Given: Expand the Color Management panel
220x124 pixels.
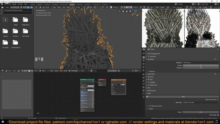Looking at the screenshot, I should coord(154,54).
